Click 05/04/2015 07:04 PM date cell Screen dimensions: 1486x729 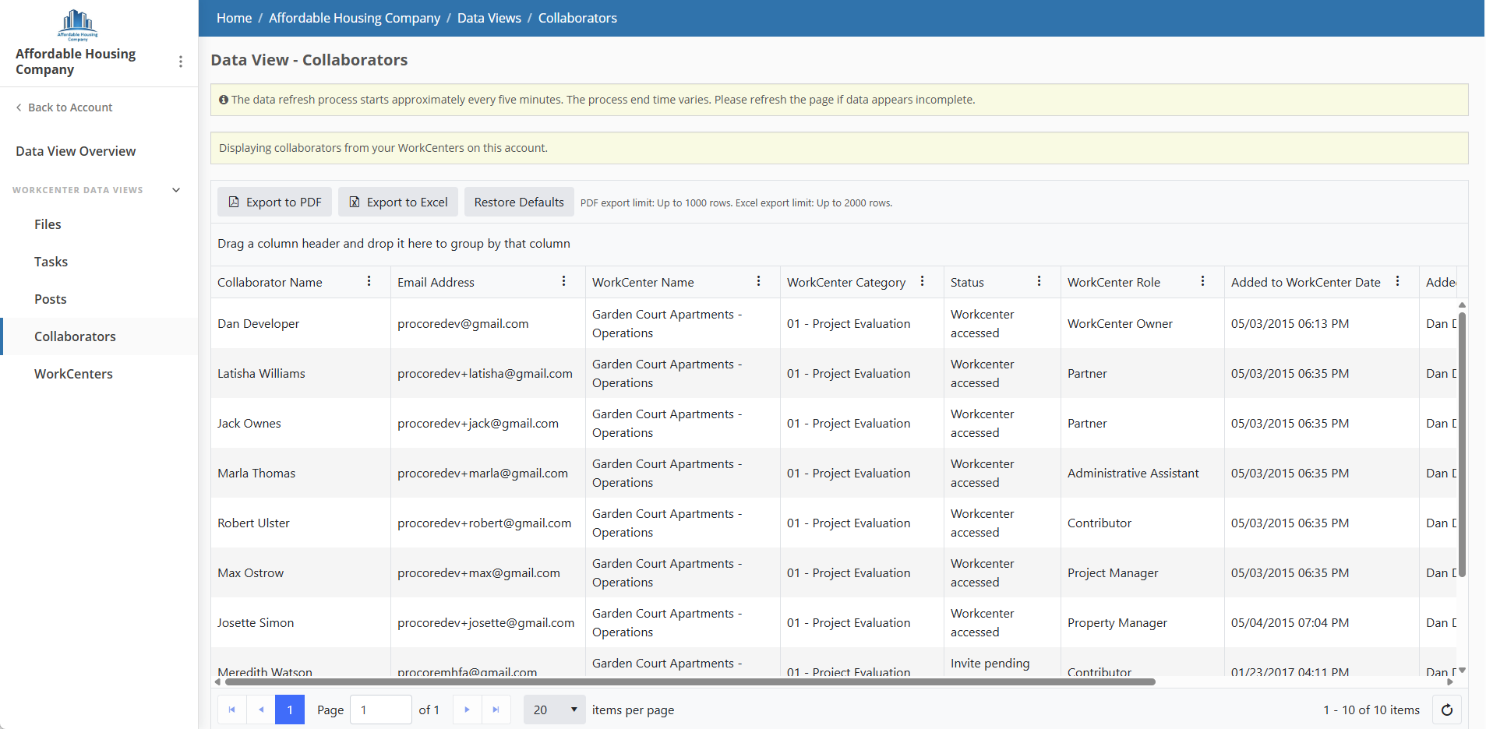[x=1322, y=622]
